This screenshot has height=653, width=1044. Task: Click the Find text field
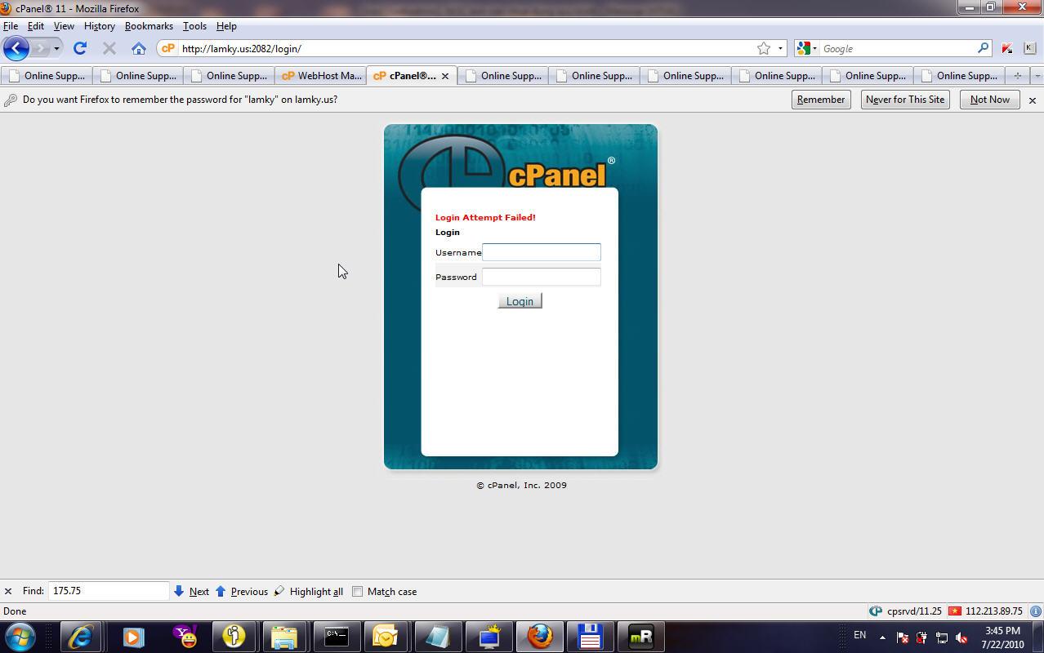(x=109, y=591)
